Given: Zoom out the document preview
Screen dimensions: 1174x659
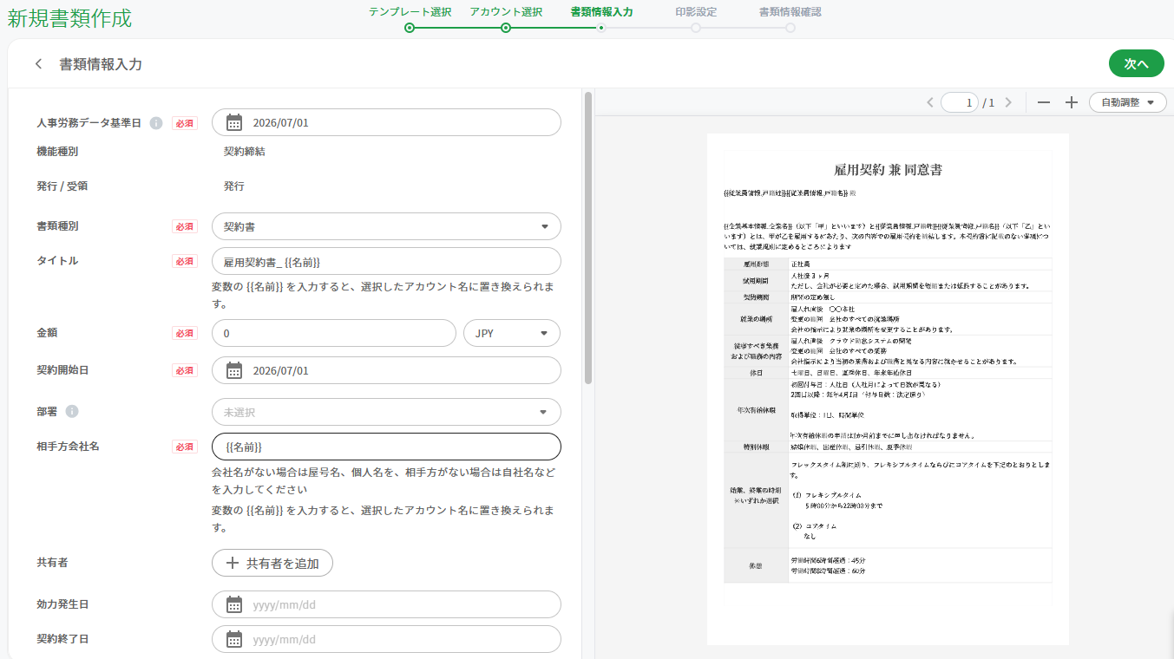Looking at the screenshot, I should (x=1044, y=102).
